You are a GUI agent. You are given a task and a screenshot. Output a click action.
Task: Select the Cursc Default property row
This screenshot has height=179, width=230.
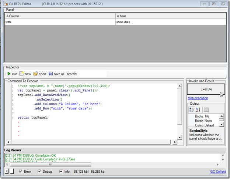(204, 125)
